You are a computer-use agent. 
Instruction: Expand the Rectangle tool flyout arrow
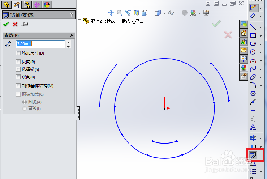[261, 36]
